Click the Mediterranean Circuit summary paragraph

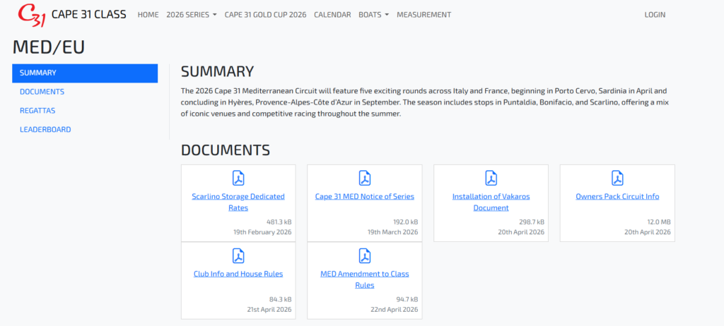click(x=424, y=102)
